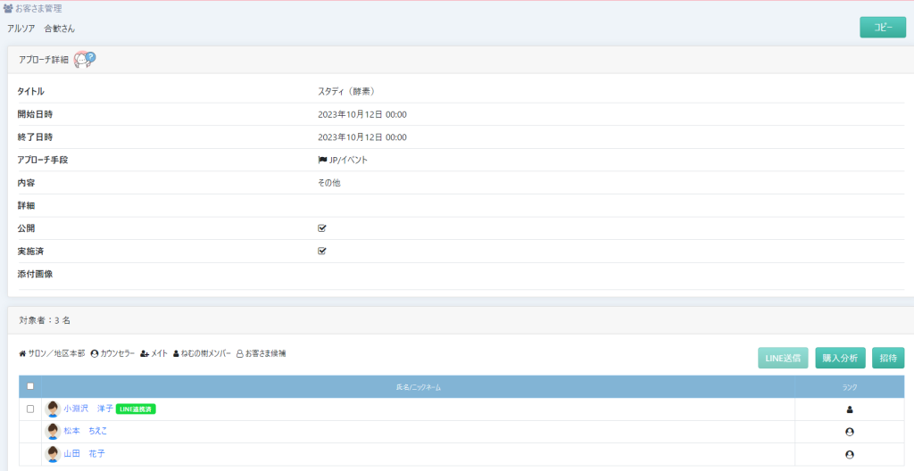The image size is (914, 471).
Task: Click the help mascot icon beside アプローチ詳細
Action: point(85,59)
